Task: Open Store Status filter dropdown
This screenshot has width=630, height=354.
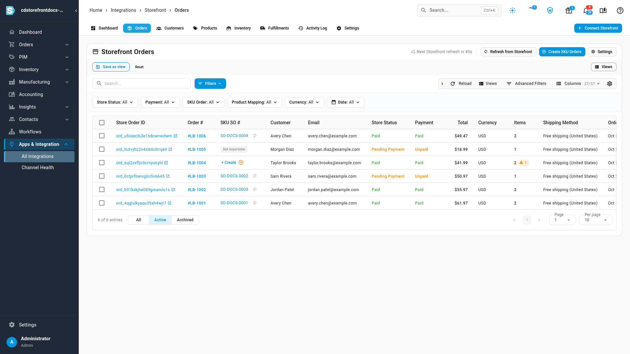Action: coord(115,102)
